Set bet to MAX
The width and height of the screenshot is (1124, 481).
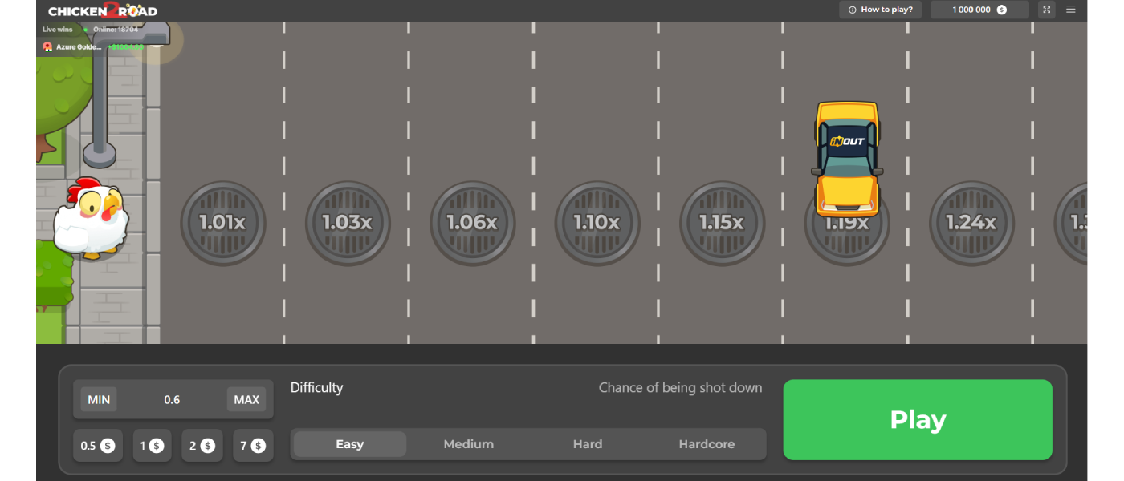click(246, 399)
